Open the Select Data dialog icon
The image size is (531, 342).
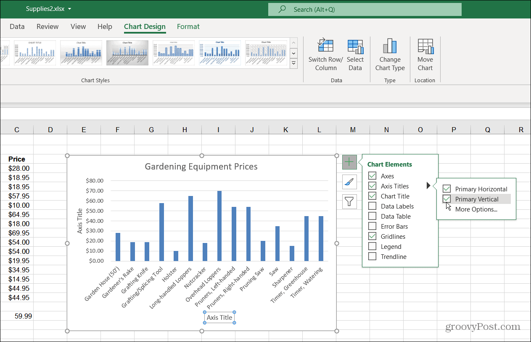tap(355, 46)
